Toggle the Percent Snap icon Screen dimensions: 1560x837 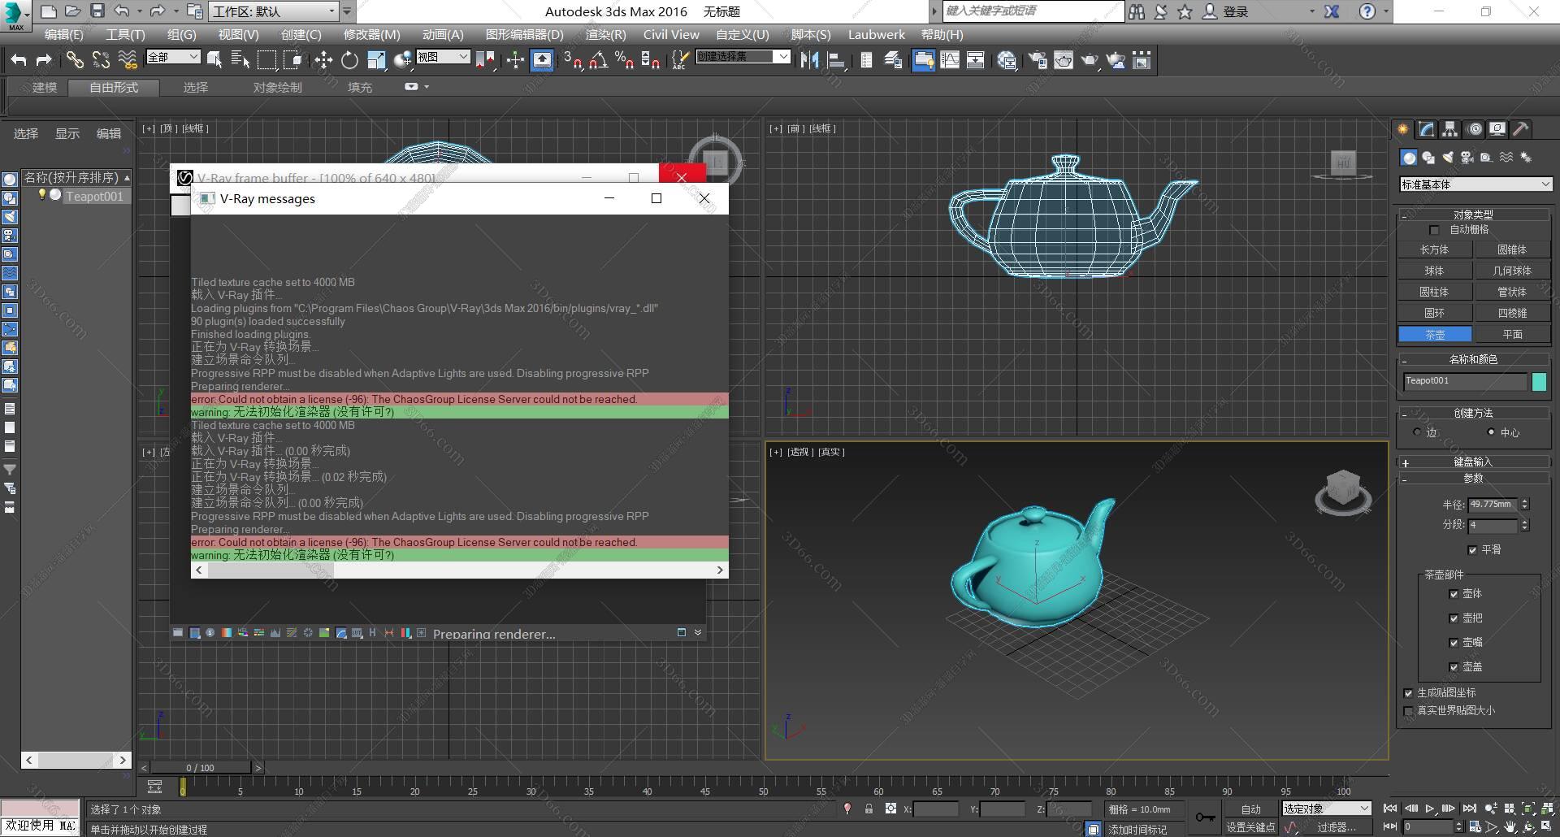(625, 60)
